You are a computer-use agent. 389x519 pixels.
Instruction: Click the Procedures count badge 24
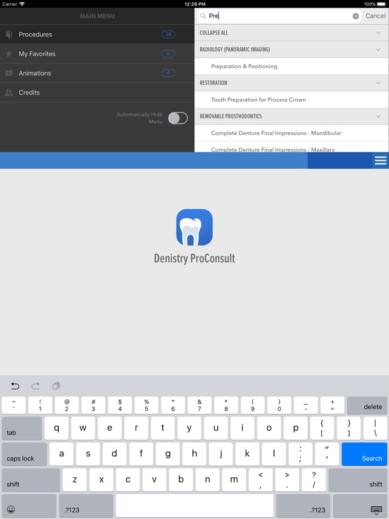[169, 34]
